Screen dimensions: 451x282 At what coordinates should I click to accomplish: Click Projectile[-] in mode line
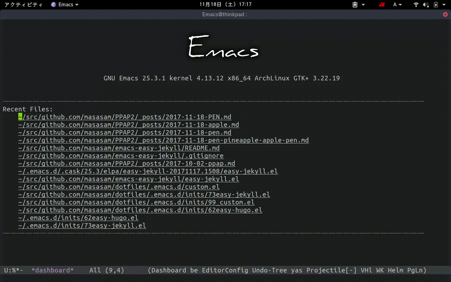[332, 270]
